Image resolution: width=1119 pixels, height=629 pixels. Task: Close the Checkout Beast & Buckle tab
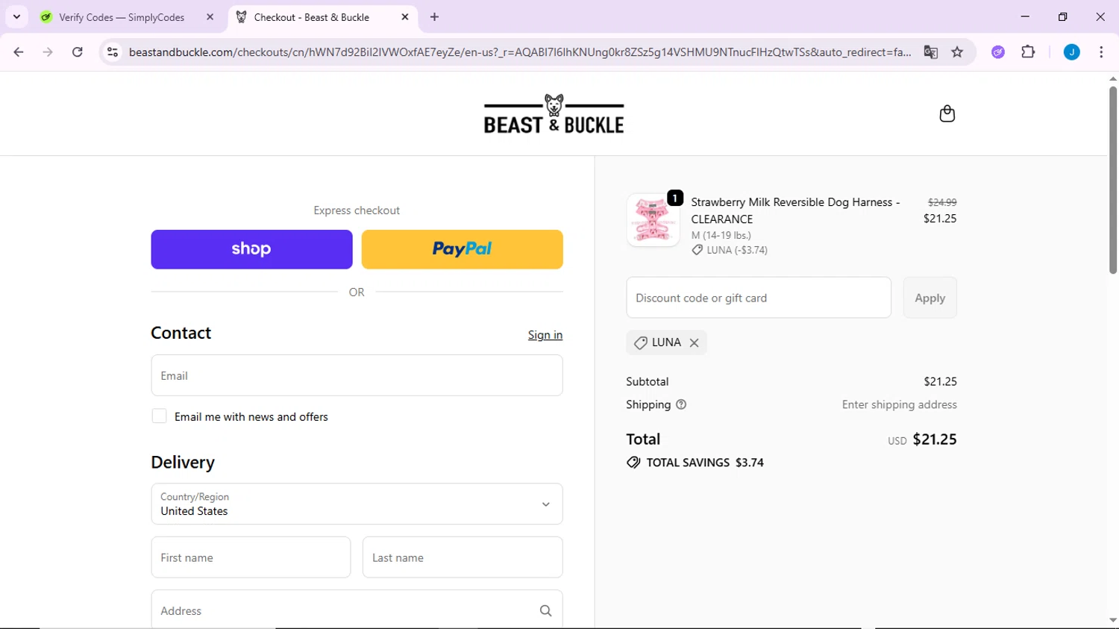405,17
